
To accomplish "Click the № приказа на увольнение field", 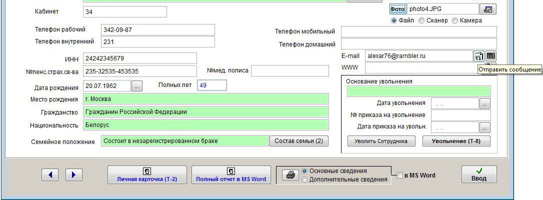I will 461,115.
